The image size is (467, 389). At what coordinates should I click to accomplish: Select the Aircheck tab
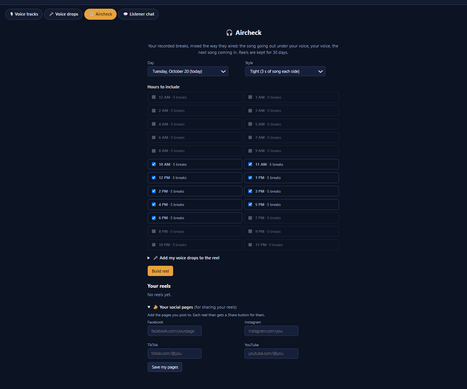pyautogui.click(x=100, y=14)
